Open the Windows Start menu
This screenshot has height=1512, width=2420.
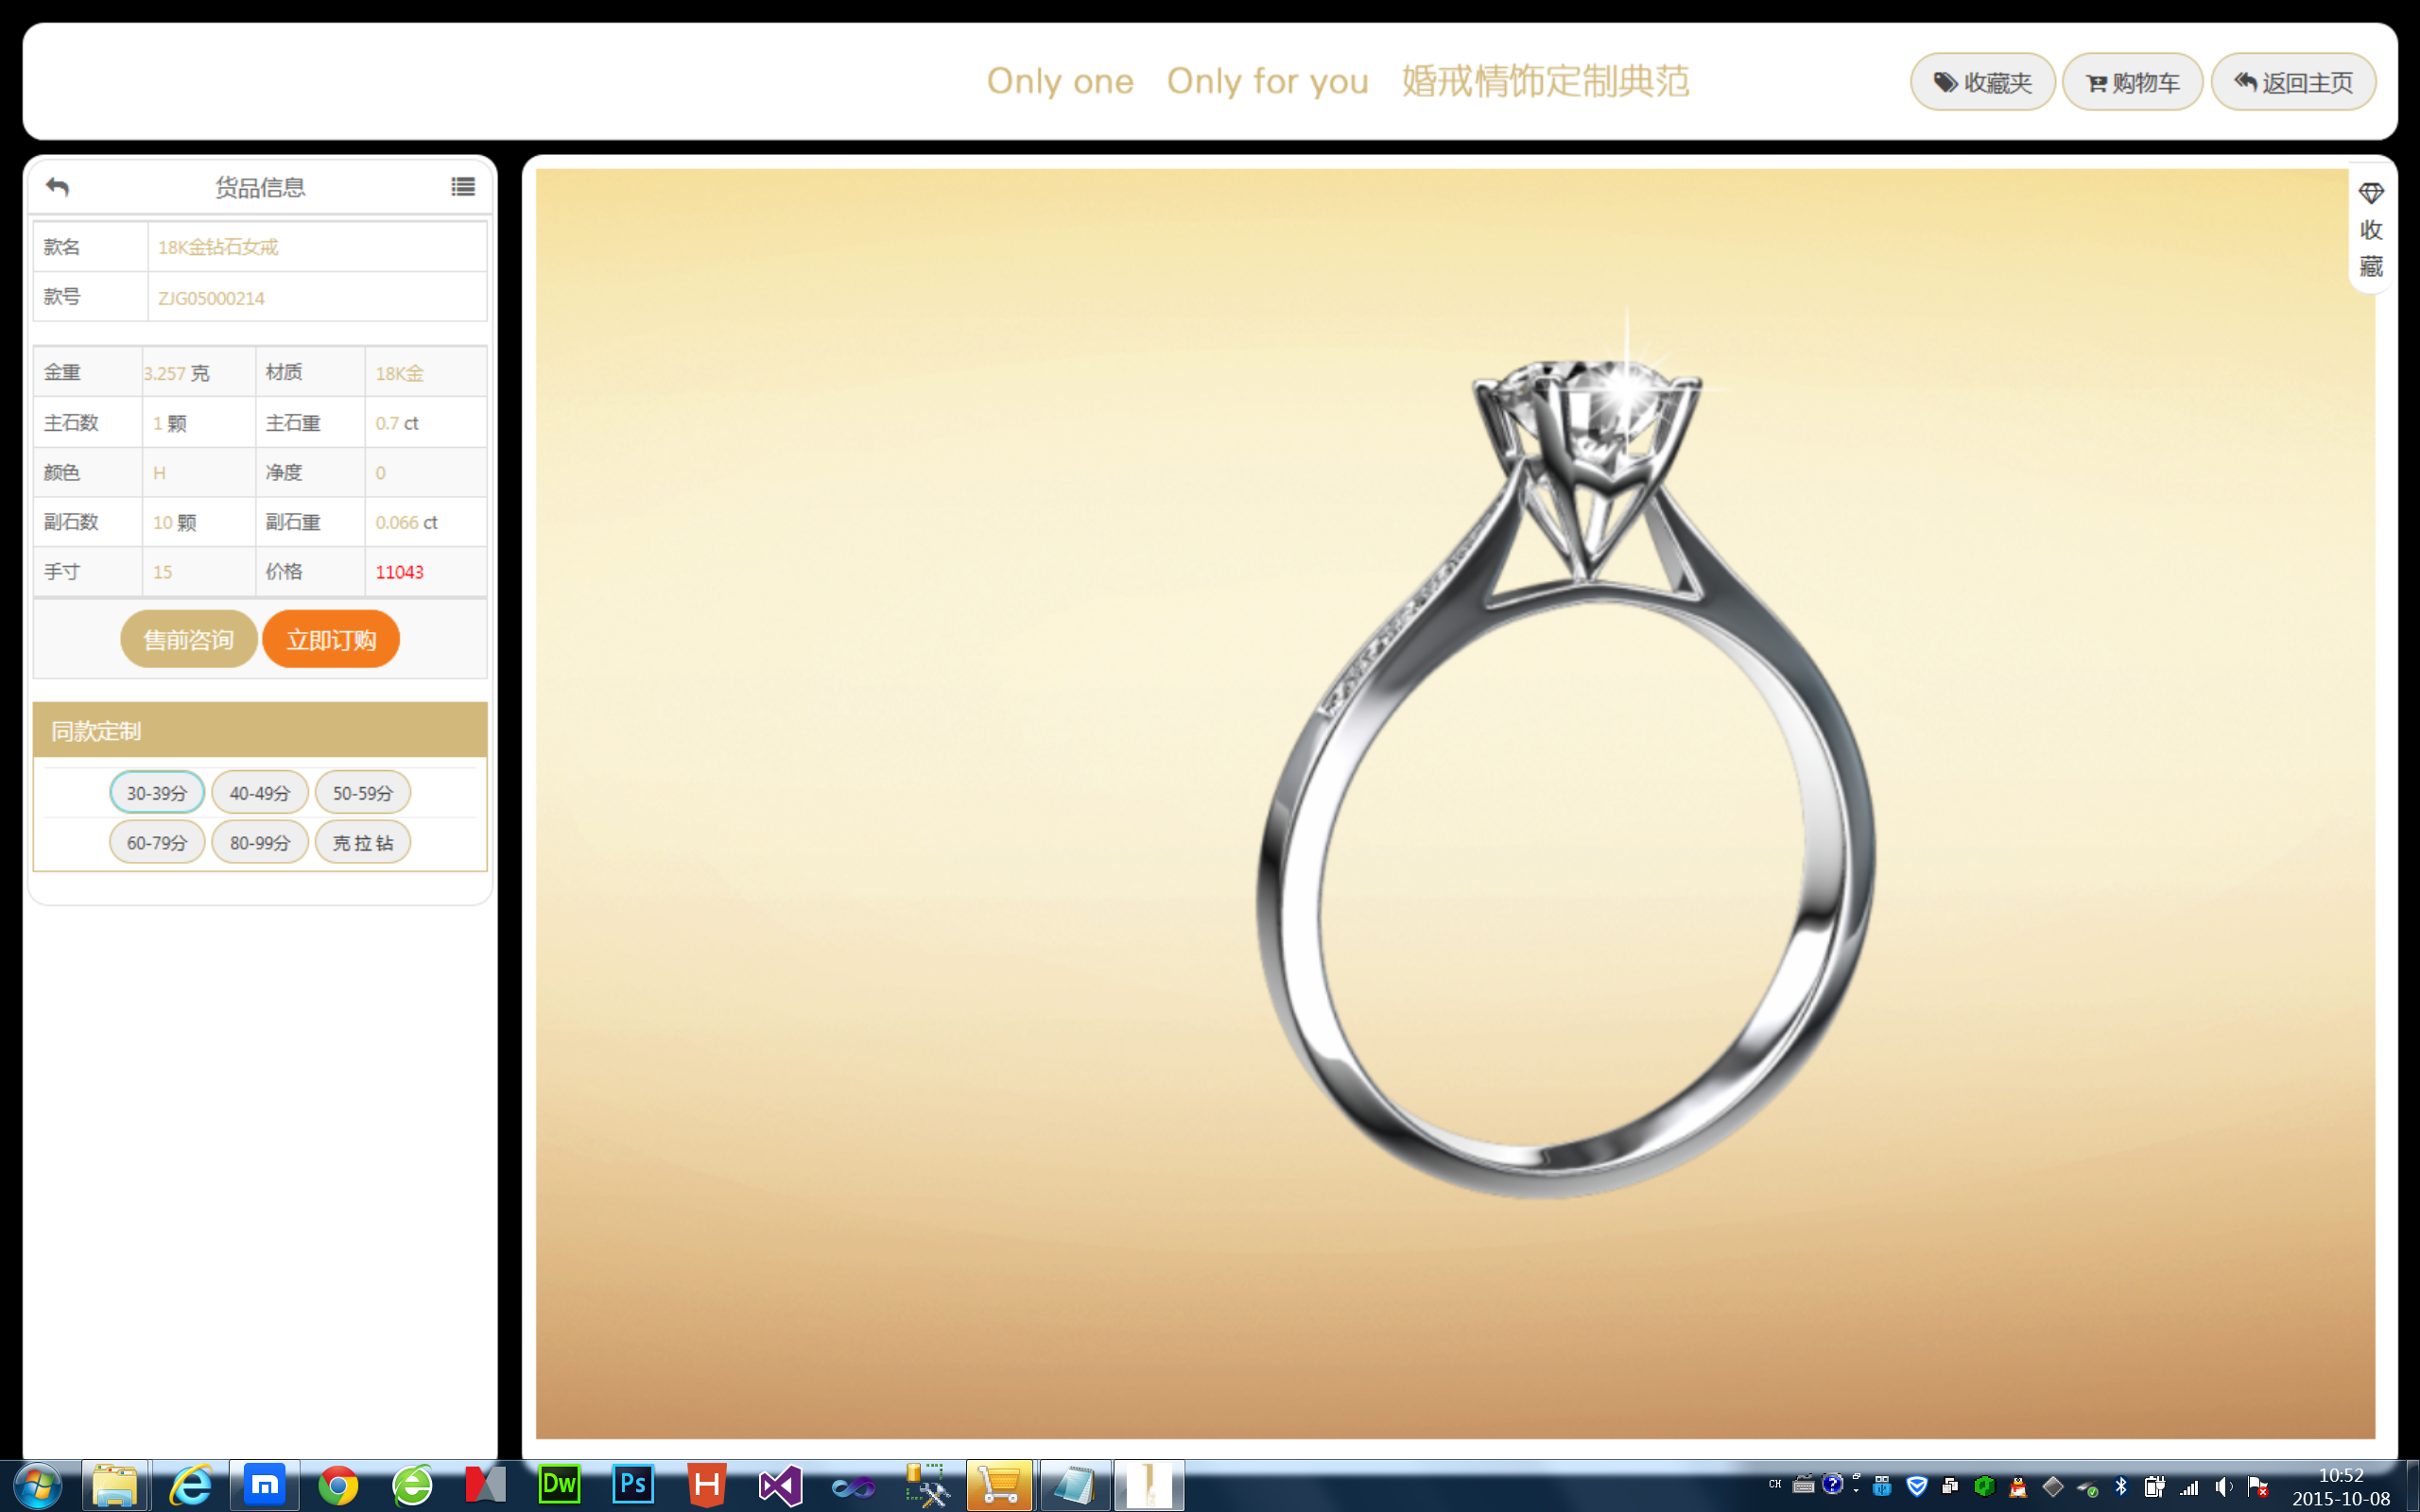[x=37, y=1485]
